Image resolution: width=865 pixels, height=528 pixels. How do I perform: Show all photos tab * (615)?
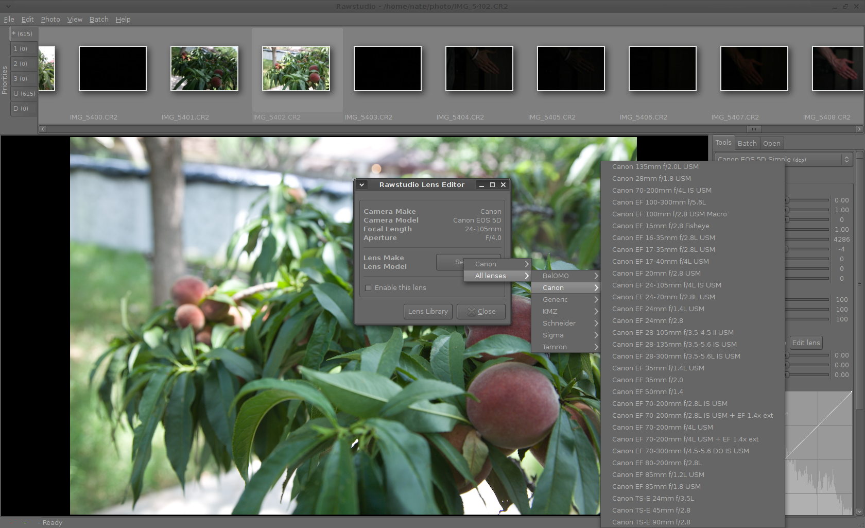23,33
